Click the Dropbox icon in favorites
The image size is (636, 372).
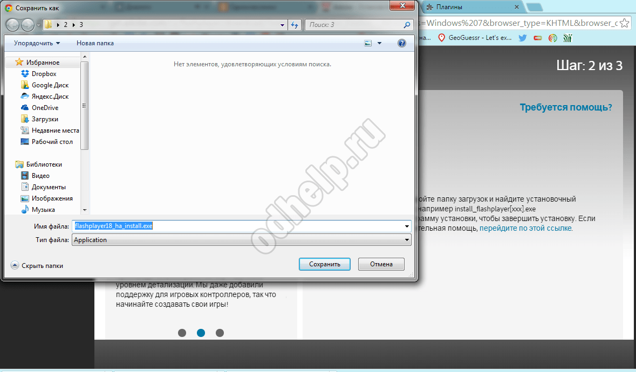(x=25, y=74)
